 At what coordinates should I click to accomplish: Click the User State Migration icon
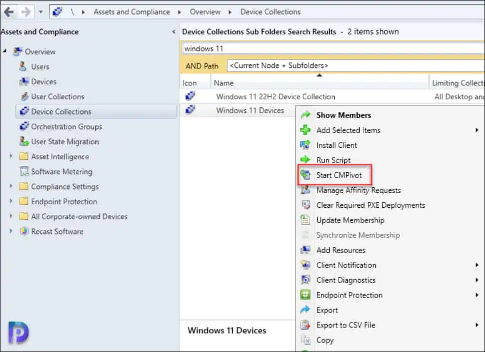coord(24,141)
